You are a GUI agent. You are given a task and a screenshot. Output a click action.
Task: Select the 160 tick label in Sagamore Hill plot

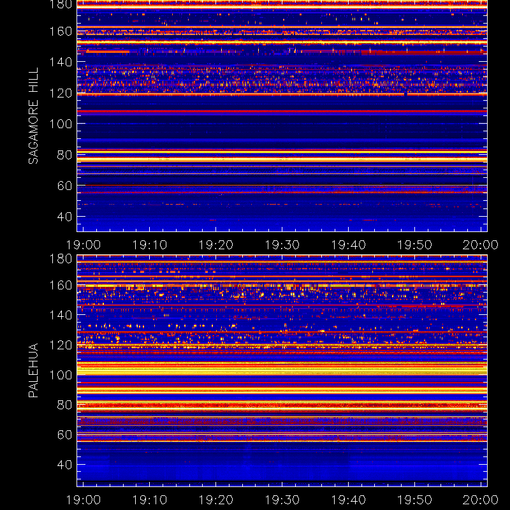(x=61, y=31)
